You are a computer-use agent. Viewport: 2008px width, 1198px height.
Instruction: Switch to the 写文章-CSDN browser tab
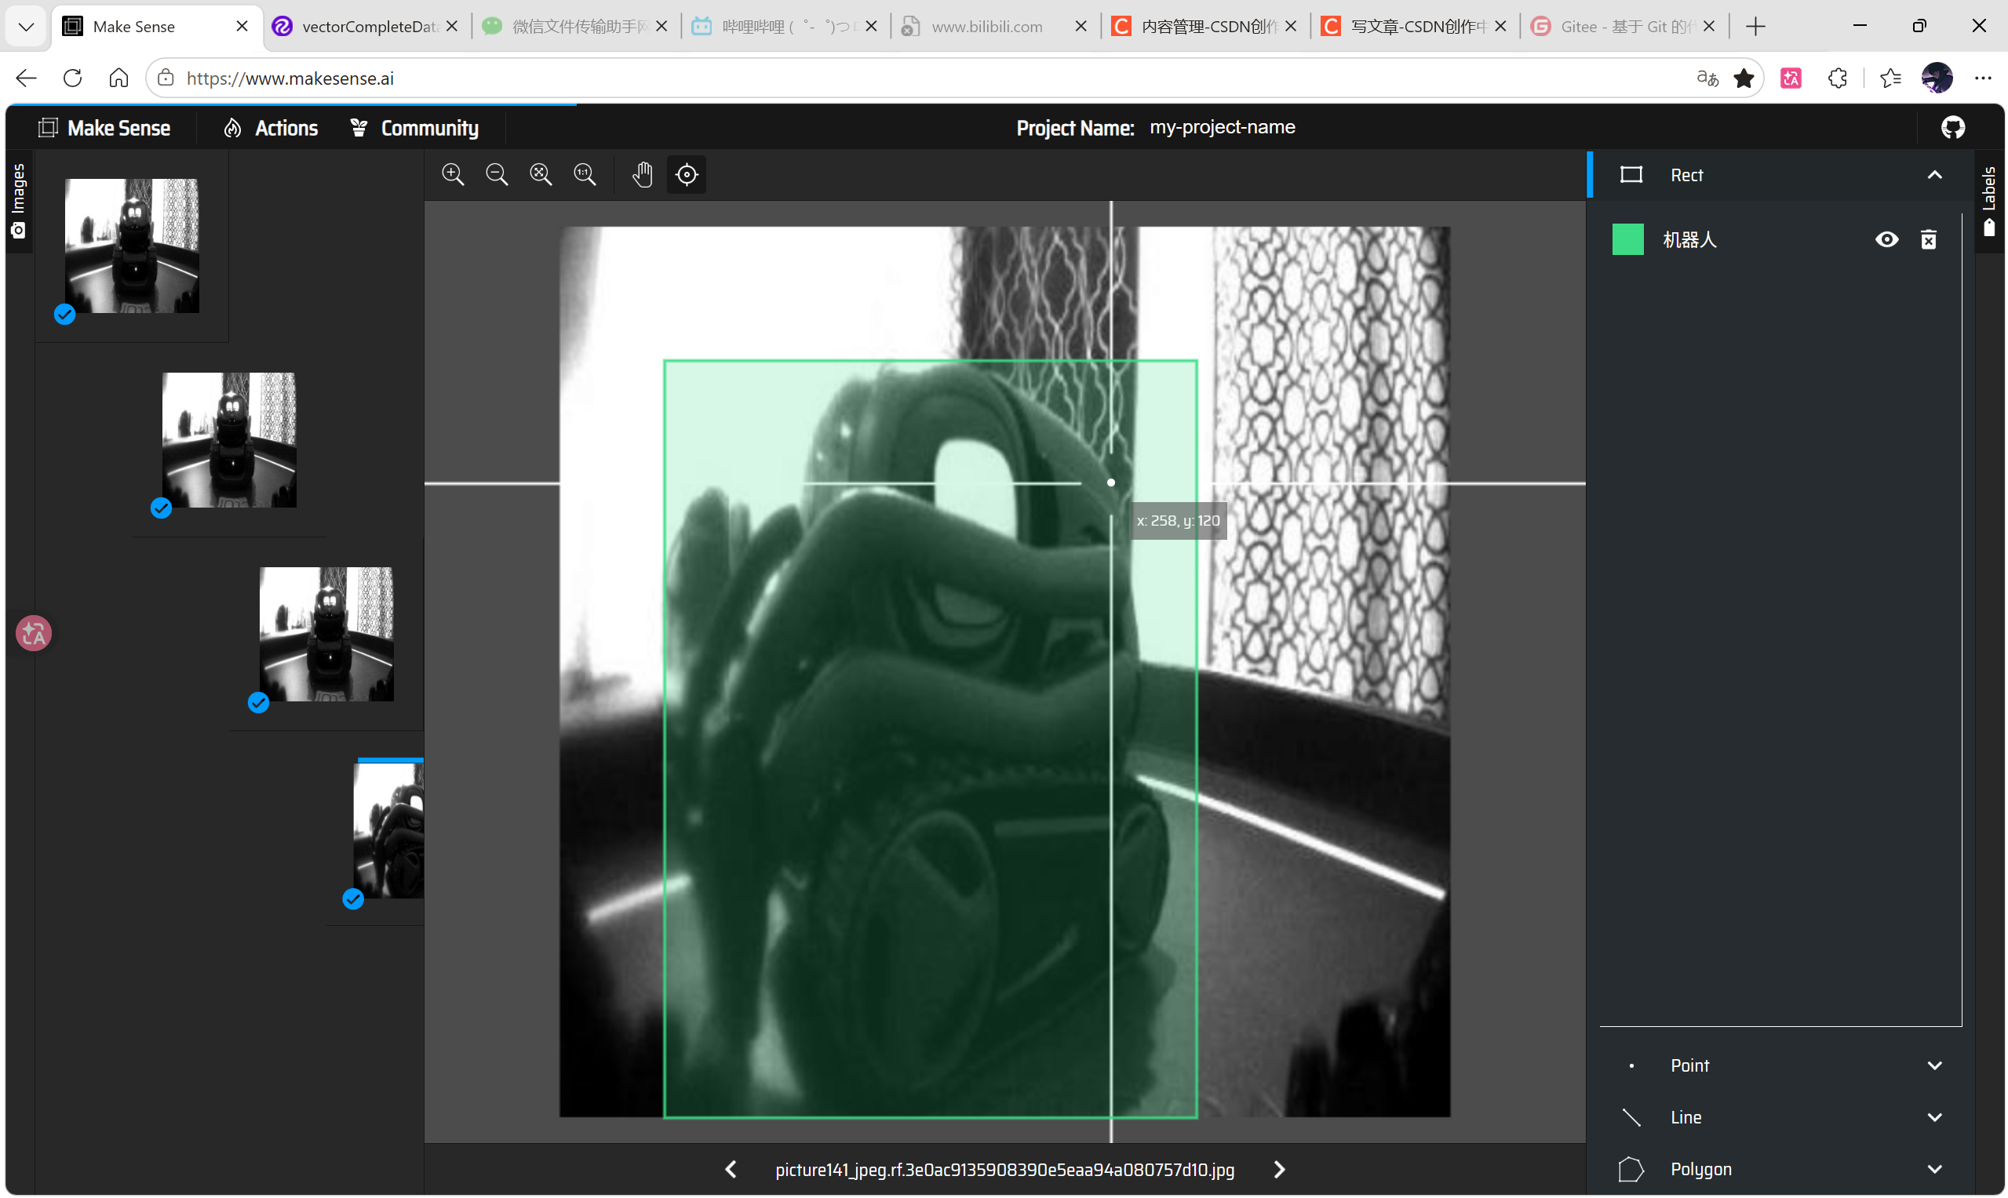click(x=1416, y=27)
